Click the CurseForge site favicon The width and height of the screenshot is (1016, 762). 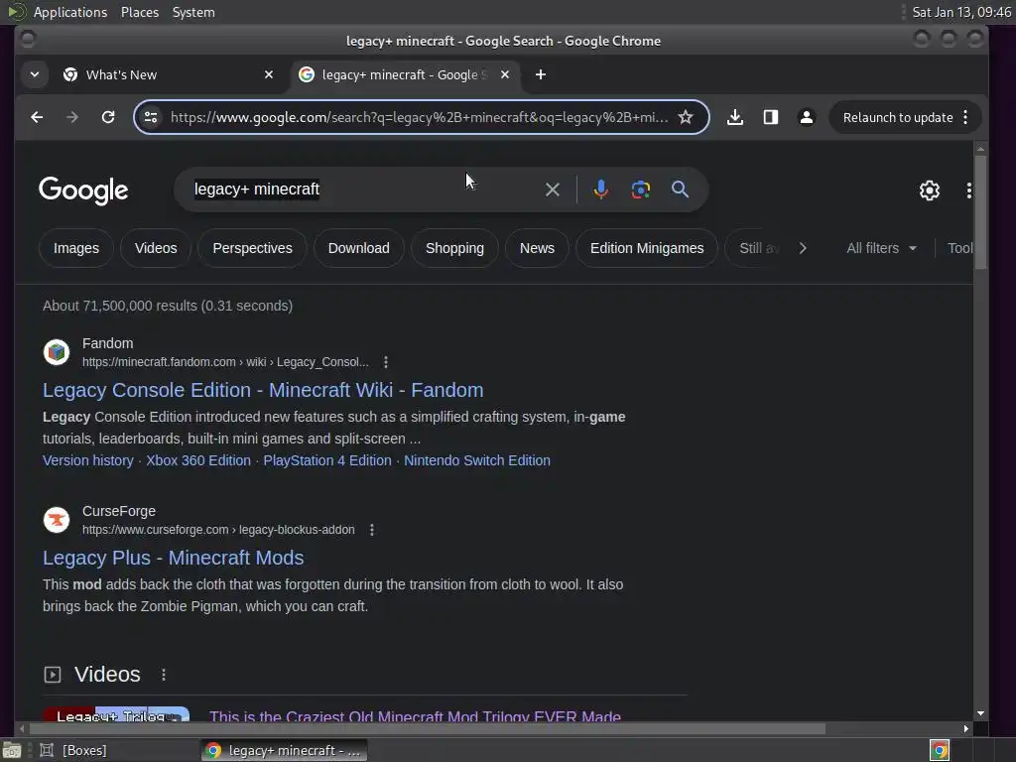click(x=57, y=520)
